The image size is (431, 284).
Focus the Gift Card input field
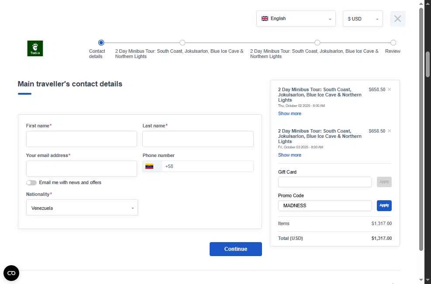[x=324, y=182]
